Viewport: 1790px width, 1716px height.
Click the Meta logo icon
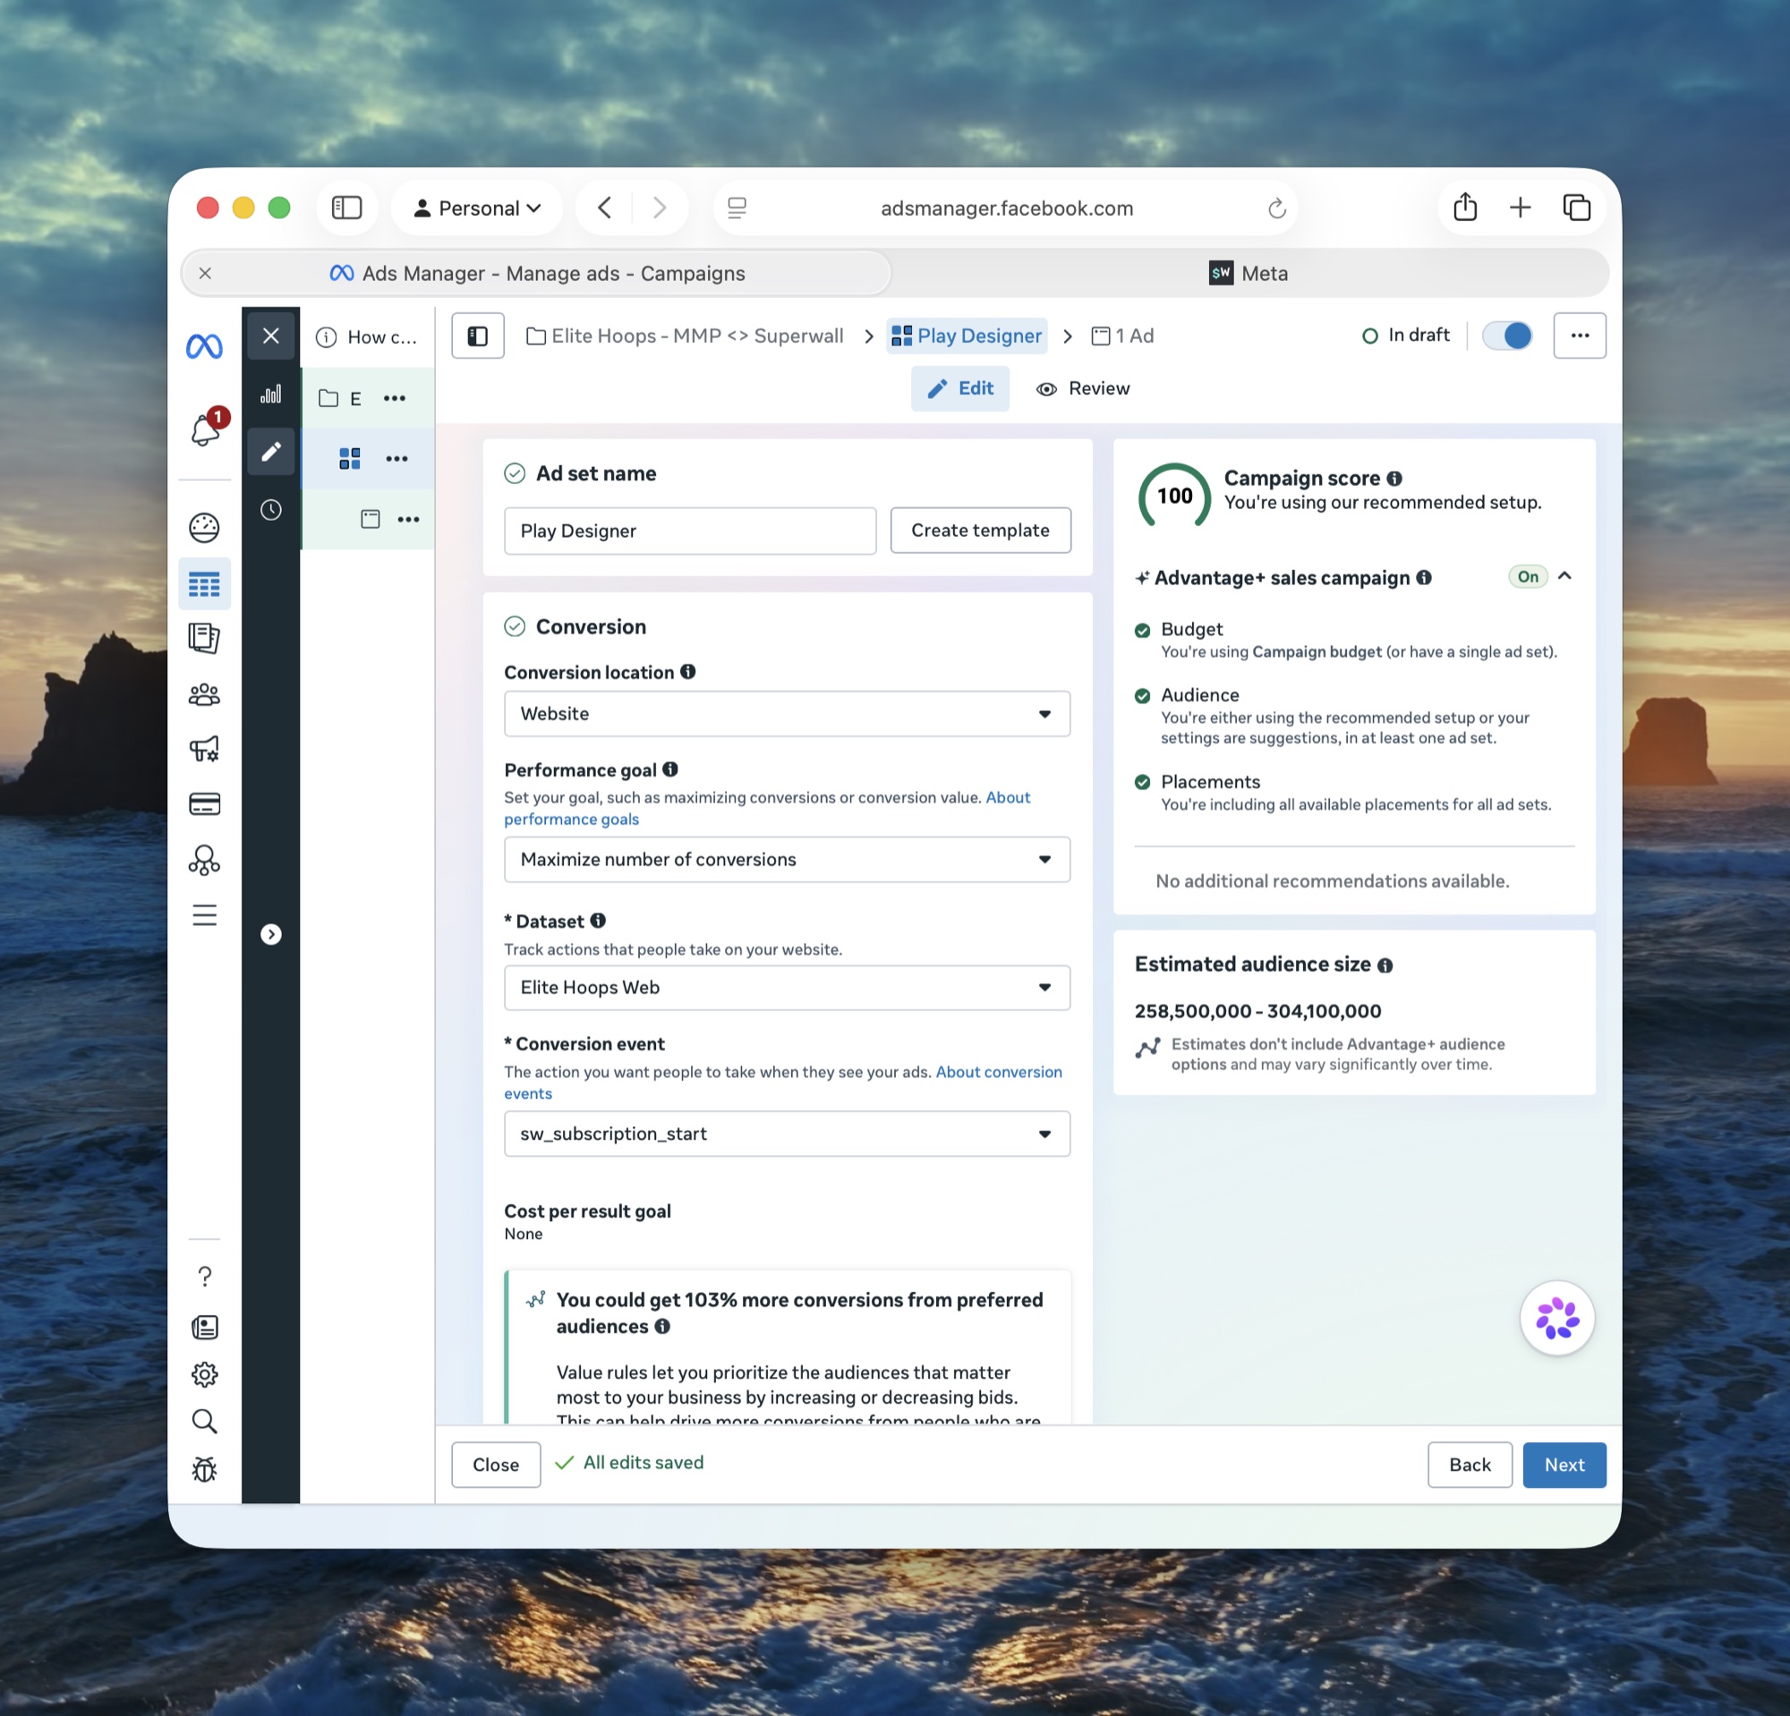tap(204, 347)
